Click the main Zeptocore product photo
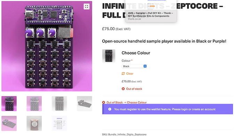Screen dimensions: 240x137 tap(47, 46)
